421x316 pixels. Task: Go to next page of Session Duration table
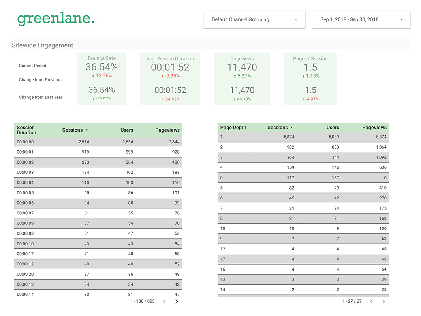pos(177,301)
